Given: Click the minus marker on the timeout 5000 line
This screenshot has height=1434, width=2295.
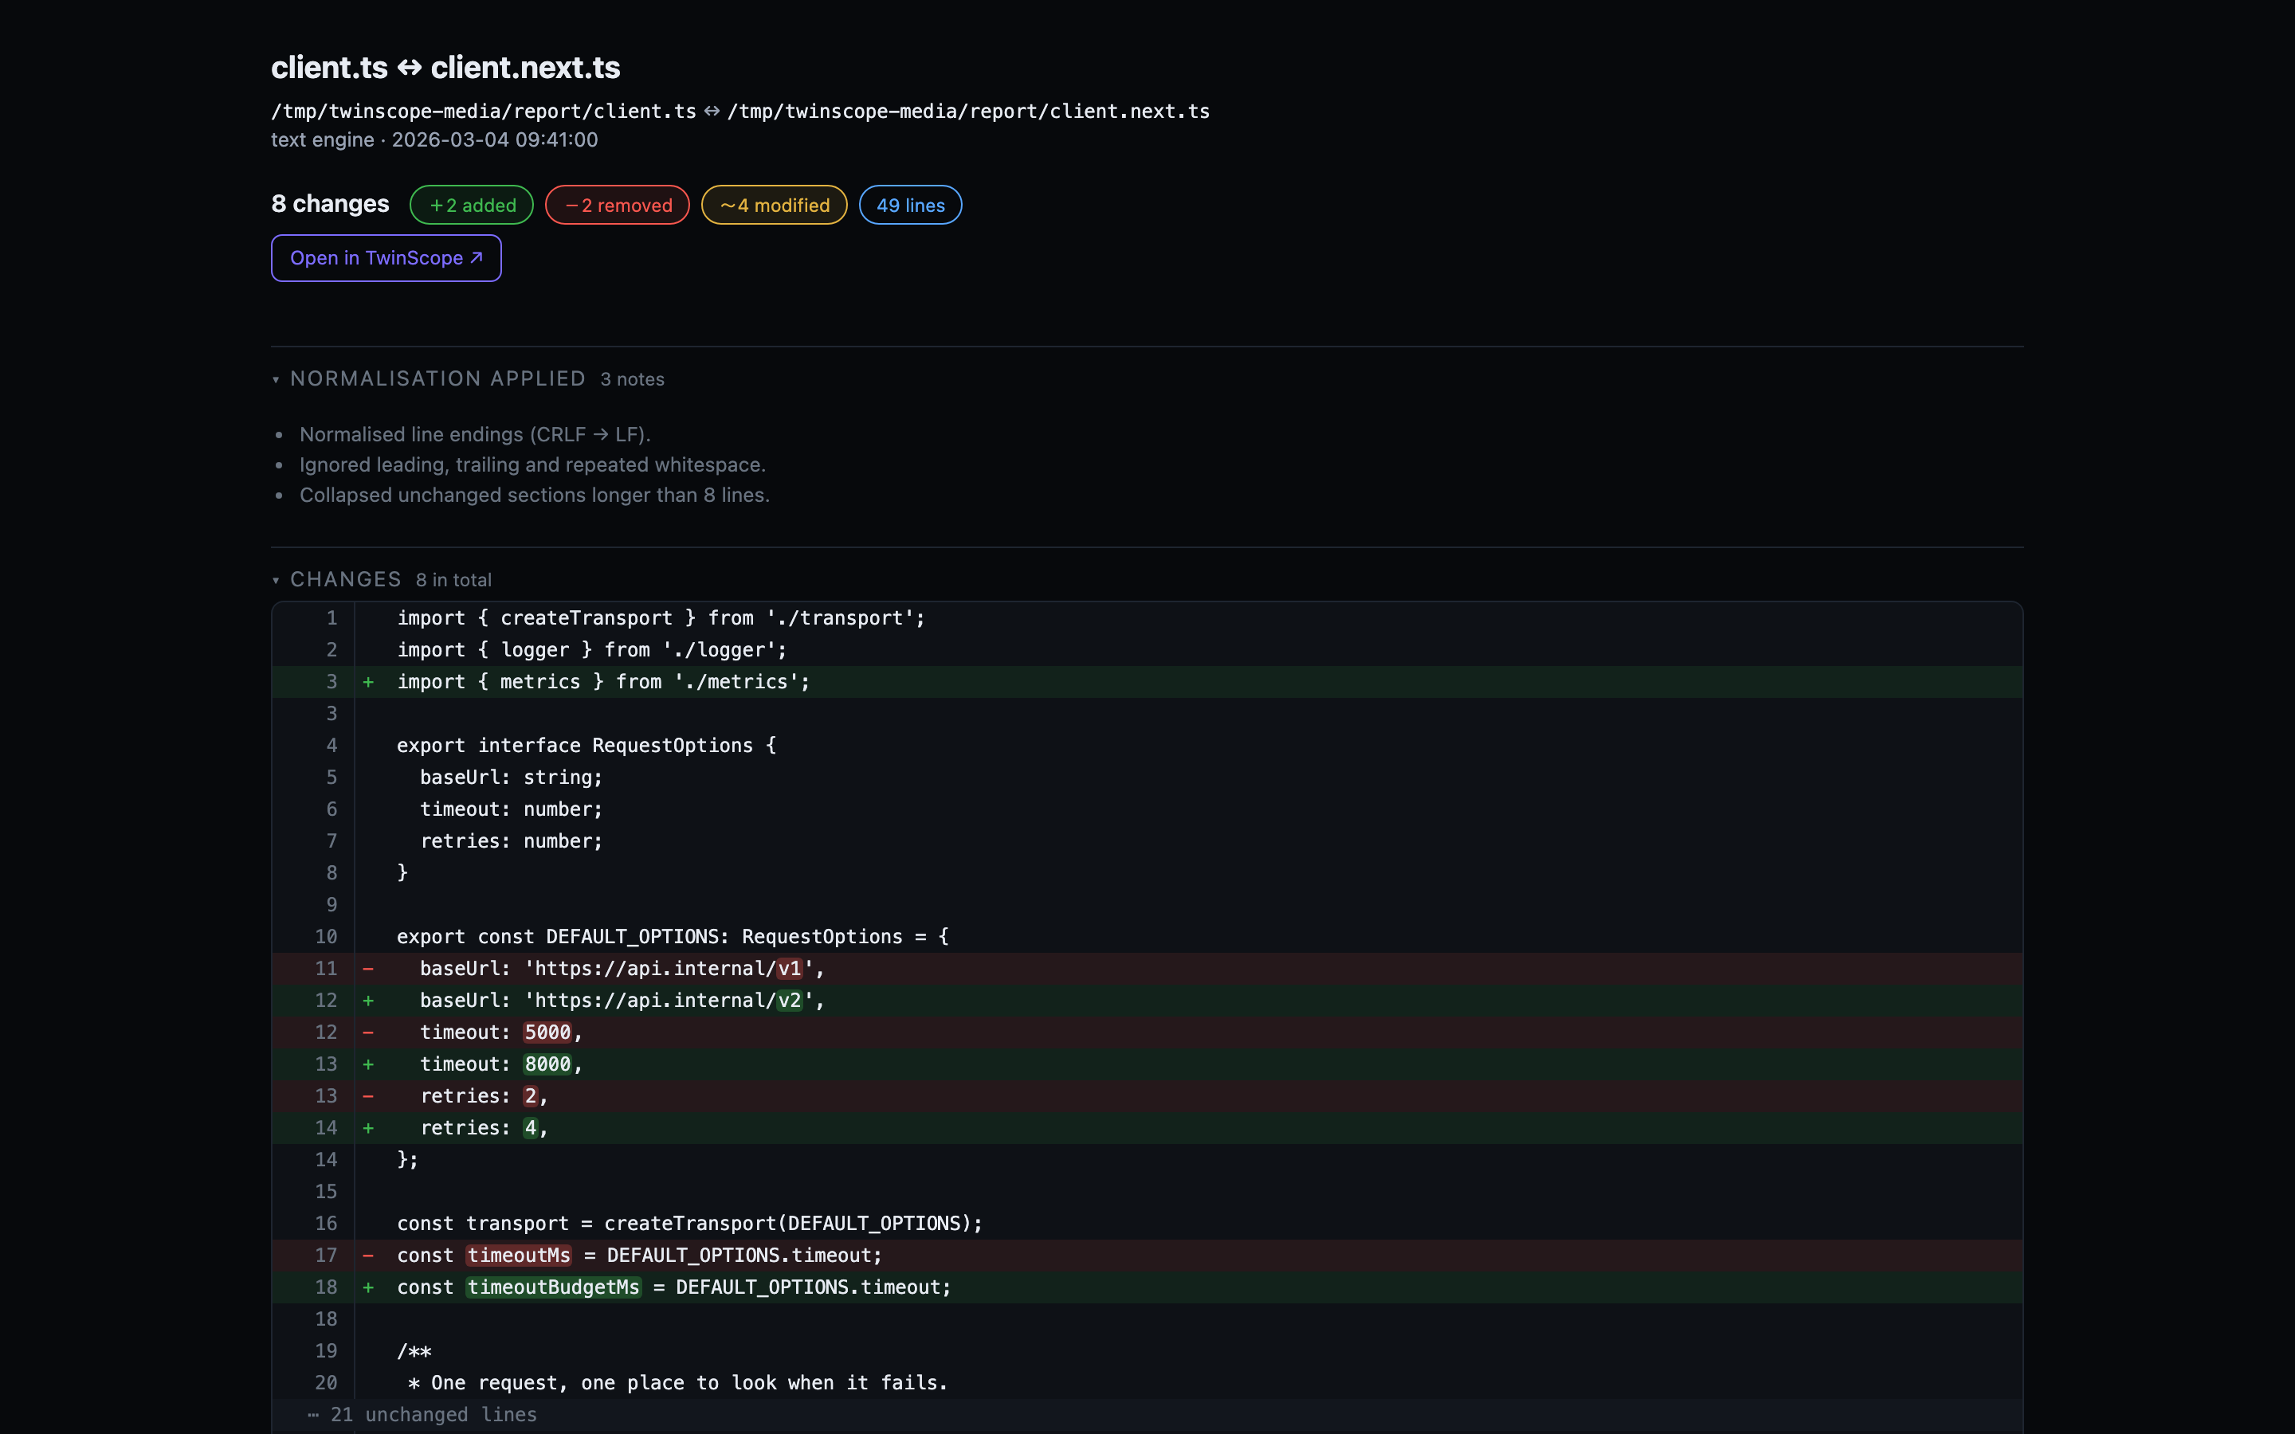Looking at the screenshot, I should tap(368, 1032).
